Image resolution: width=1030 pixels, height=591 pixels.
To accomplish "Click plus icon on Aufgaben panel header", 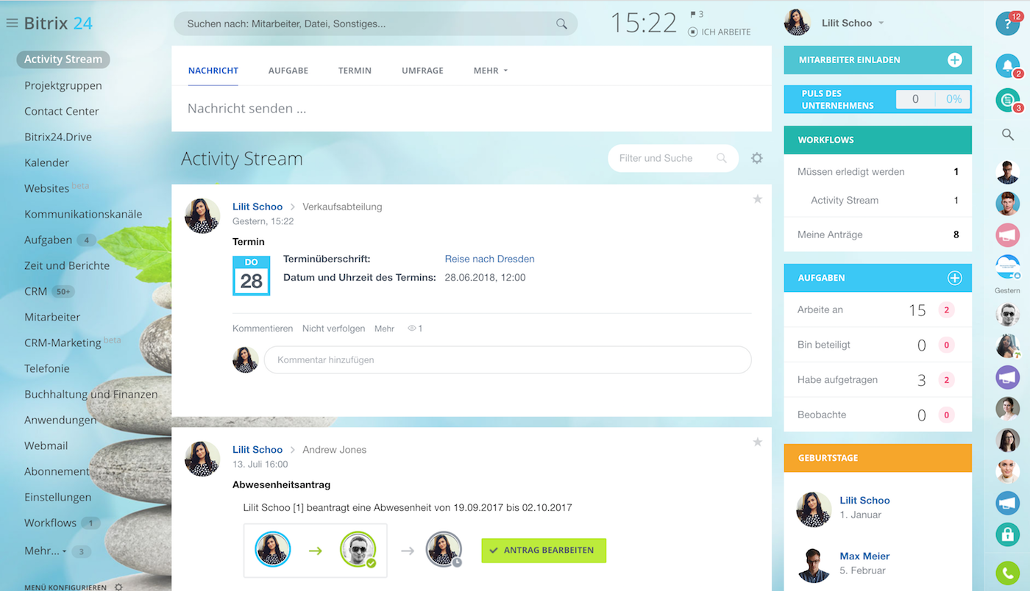I will 954,278.
